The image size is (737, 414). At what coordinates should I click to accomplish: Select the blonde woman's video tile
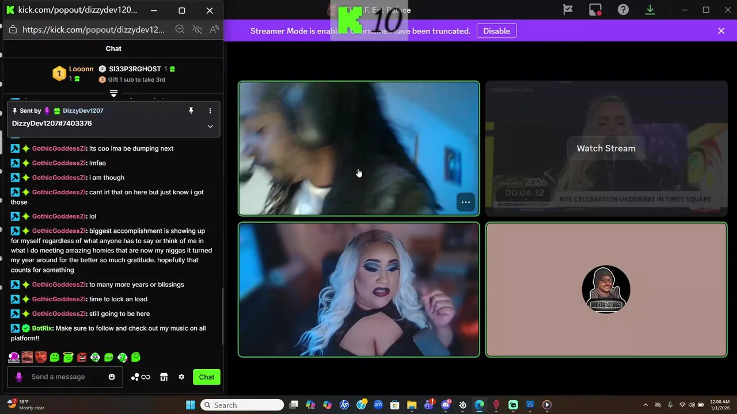click(x=359, y=290)
